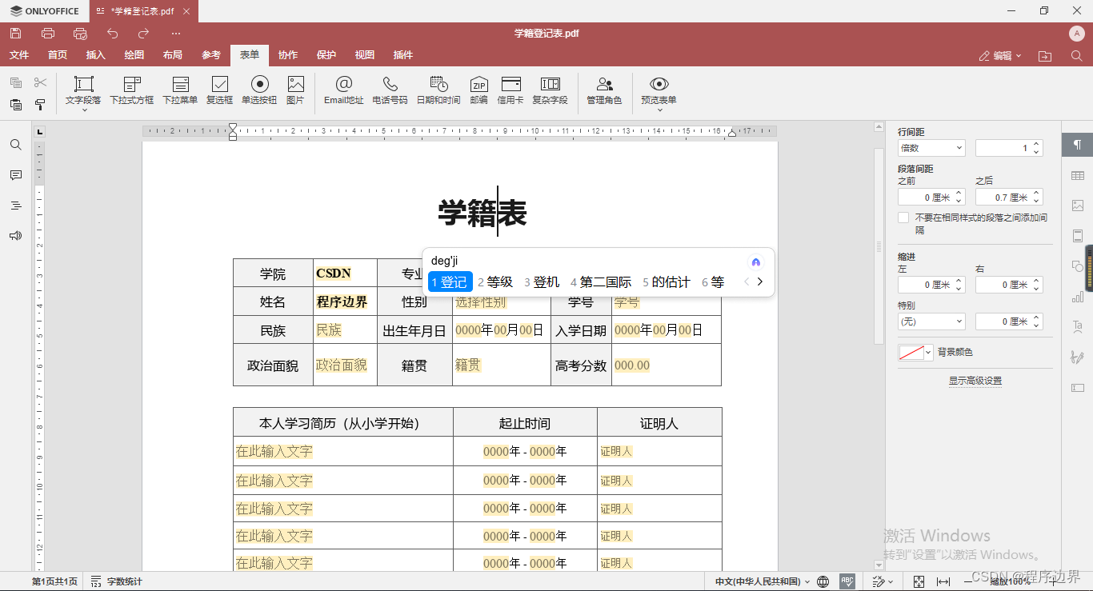Switch to the 首页 tab

[58, 55]
